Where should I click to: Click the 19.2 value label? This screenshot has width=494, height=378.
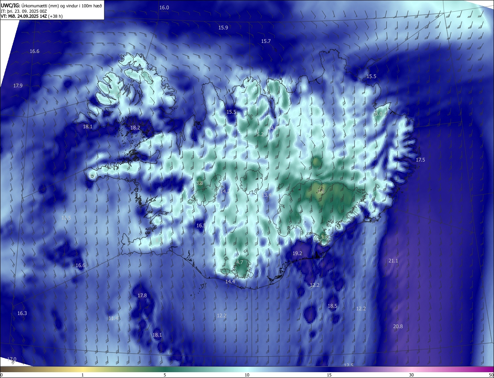click(x=297, y=253)
